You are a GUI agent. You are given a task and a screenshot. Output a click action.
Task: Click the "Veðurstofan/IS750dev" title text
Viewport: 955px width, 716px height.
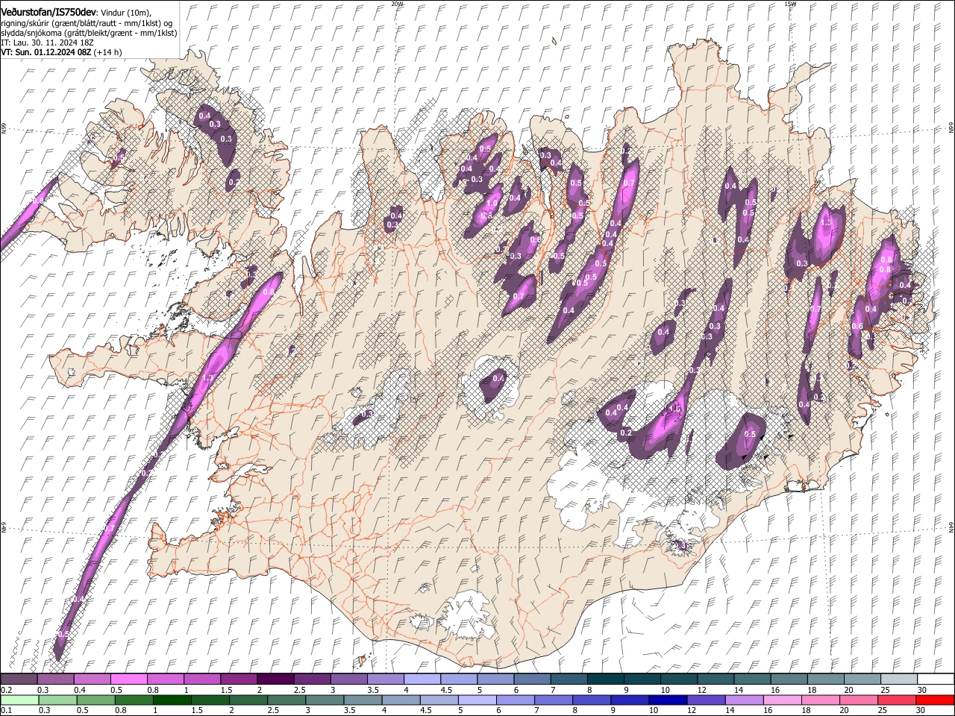(48, 13)
